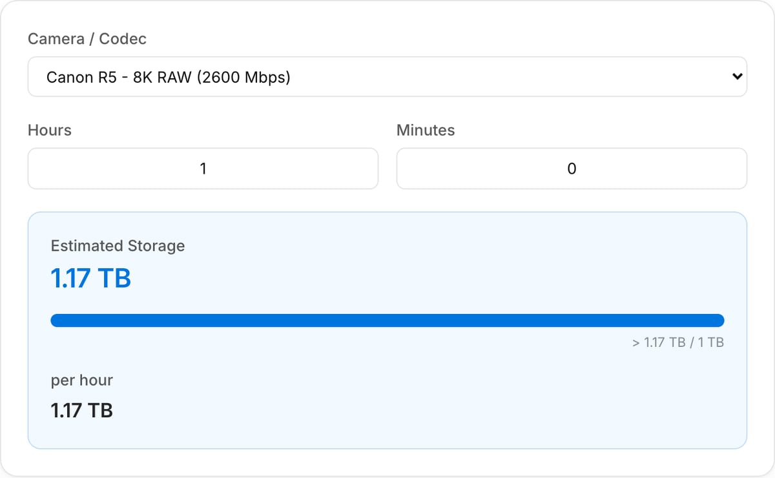Click the '> 1.17 TB / 1 TB' caption

(x=678, y=342)
